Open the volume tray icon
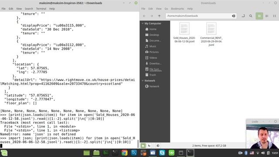 [263, 153]
